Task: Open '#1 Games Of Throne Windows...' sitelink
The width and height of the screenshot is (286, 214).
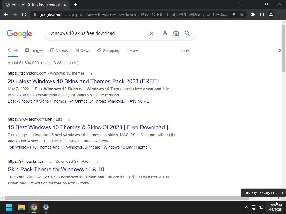Action: point(98,101)
